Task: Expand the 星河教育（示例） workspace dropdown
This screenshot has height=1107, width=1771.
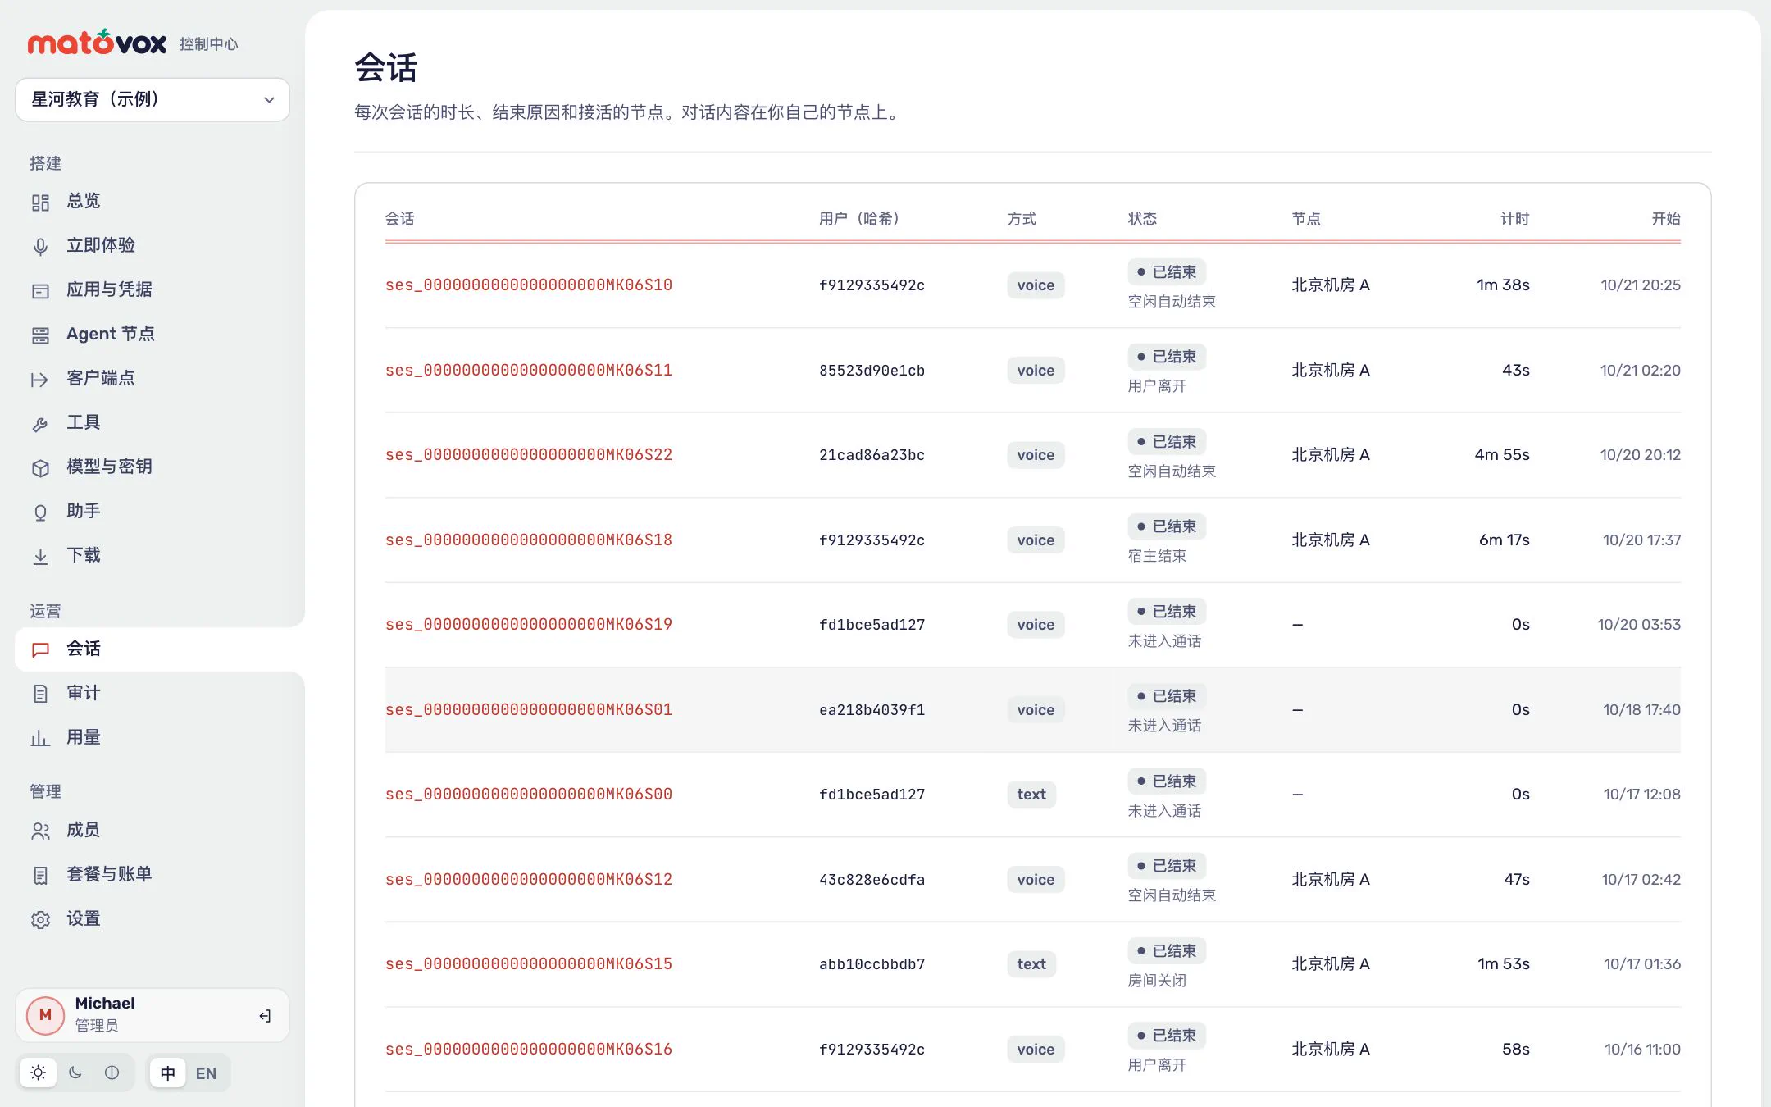Action: [x=153, y=99]
